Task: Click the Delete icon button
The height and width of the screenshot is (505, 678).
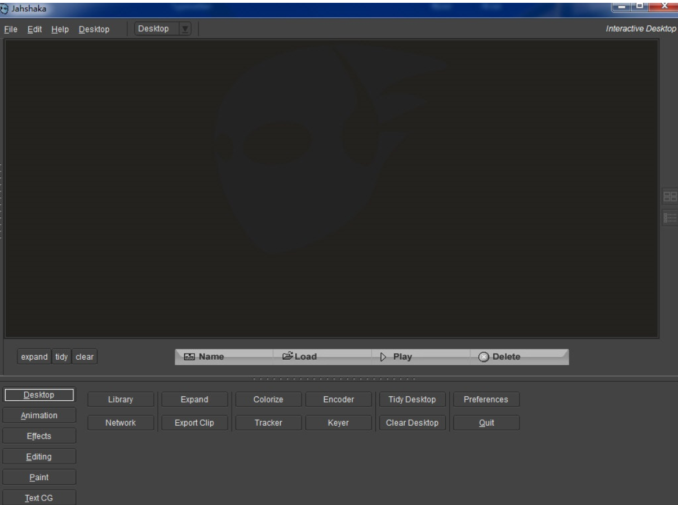Action: pyautogui.click(x=484, y=357)
